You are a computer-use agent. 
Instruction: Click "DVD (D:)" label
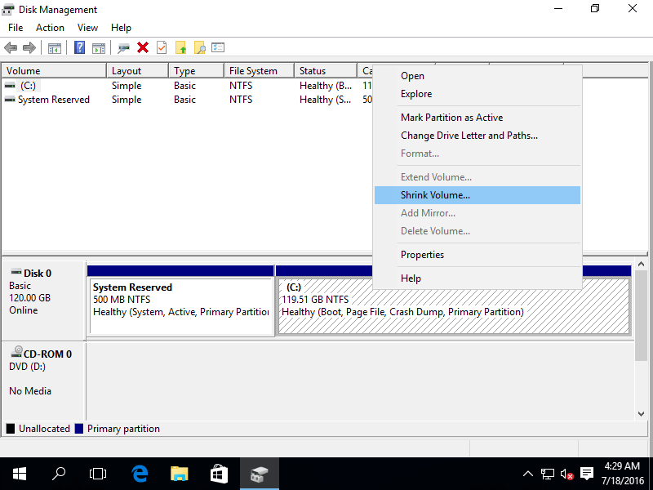[x=27, y=367]
